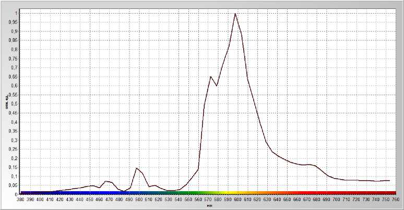Click the x-axis label 700
Image resolution: width=404 pixels, height=210 pixels.
click(x=337, y=200)
